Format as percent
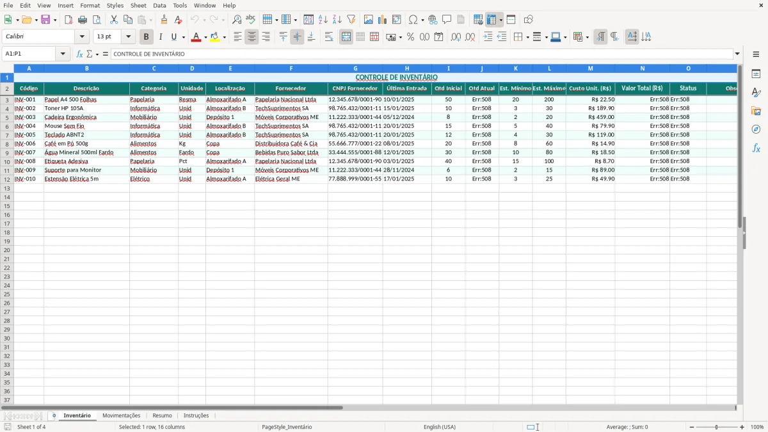This screenshot has height=432, width=768. [x=410, y=37]
